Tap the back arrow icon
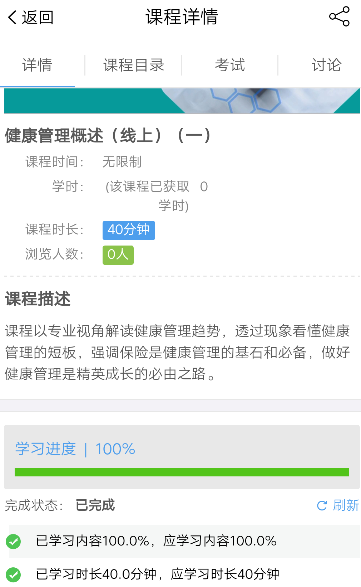 tap(13, 17)
